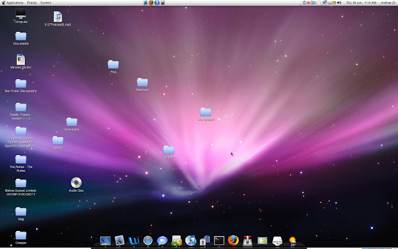Open the red-handled switch icon in dock
The image size is (398, 249).
click(x=248, y=241)
